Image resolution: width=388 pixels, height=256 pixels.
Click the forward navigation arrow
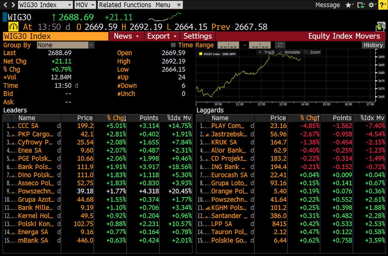pyautogui.click(x=13, y=5)
